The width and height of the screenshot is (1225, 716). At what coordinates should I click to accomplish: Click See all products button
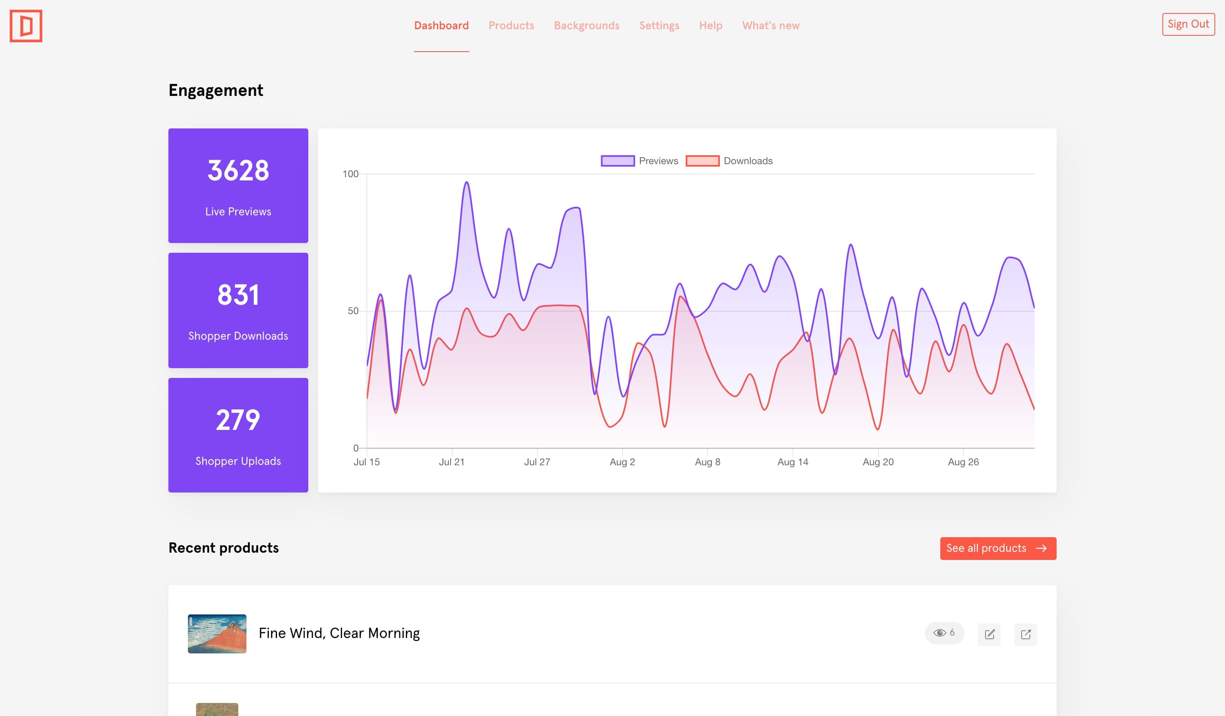coord(998,548)
